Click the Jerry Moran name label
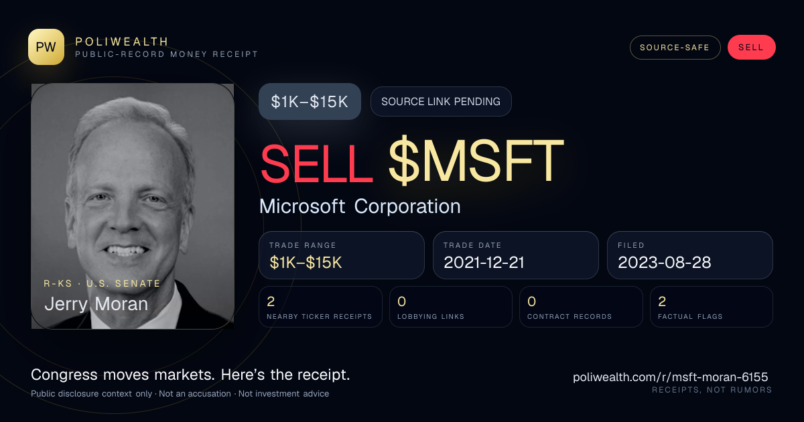The height and width of the screenshot is (422, 804). 96,304
